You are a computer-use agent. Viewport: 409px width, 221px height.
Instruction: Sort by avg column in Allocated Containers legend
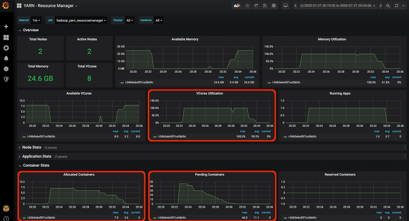click(126, 212)
